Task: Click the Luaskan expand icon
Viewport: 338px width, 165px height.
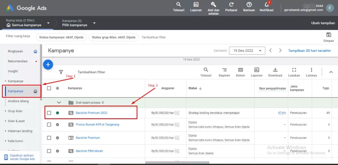Action: click(x=294, y=70)
